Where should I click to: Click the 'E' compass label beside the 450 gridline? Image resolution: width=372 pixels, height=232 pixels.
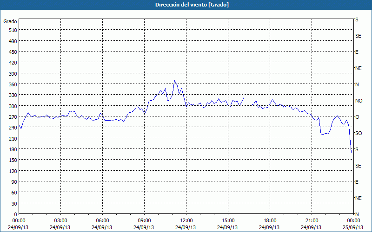pyautogui.click(x=357, y=52)
